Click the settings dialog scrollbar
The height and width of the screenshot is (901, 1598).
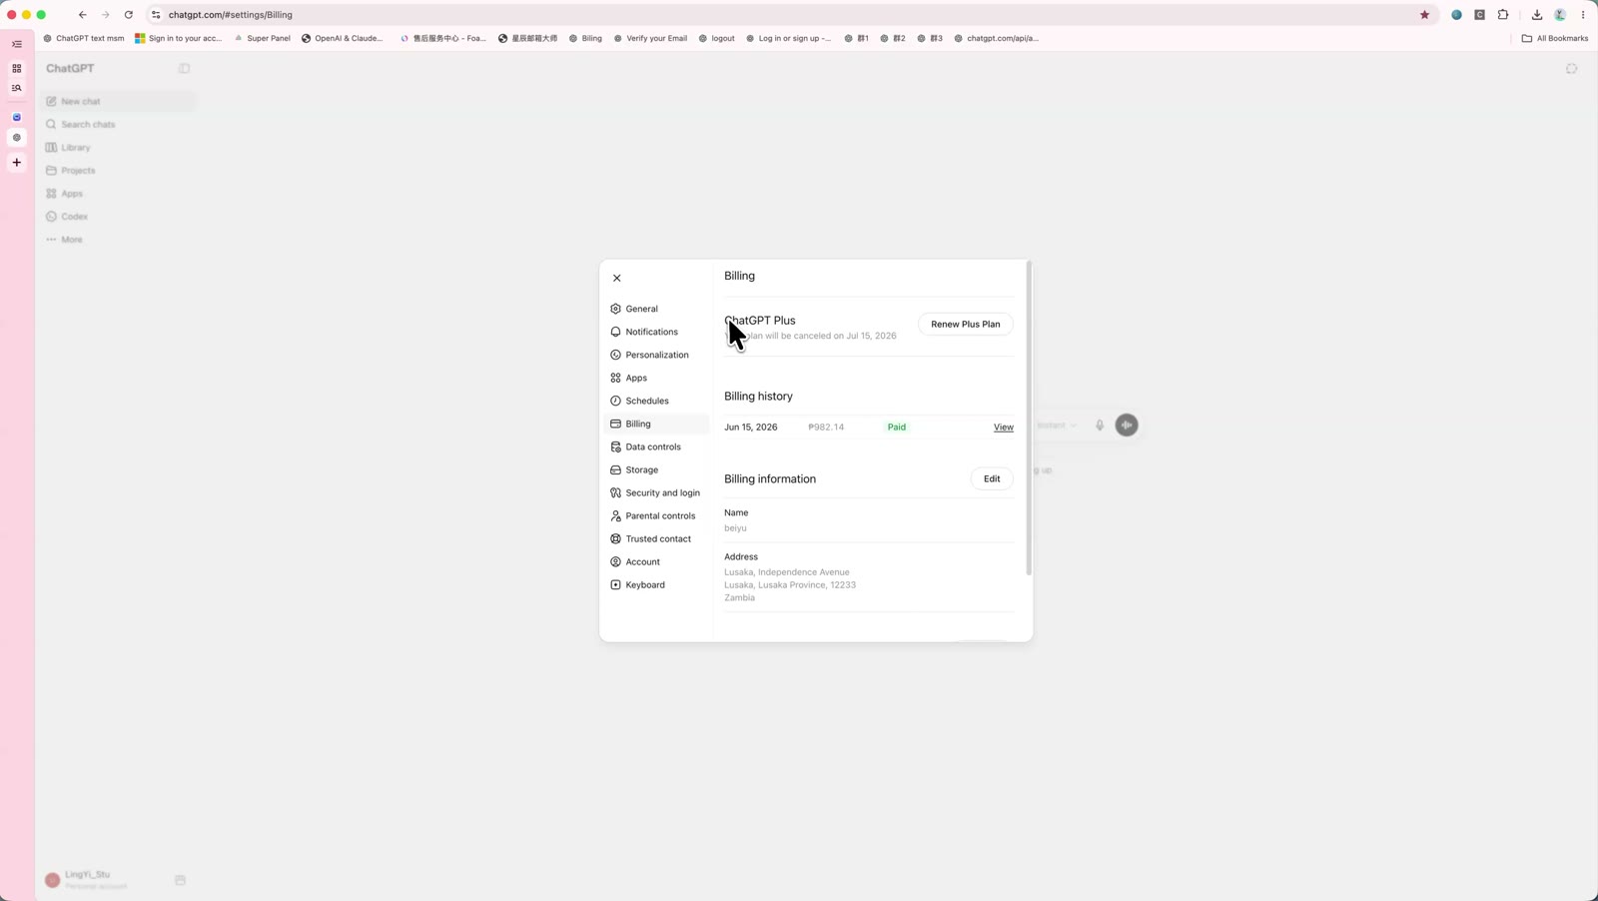tap(1029, 420)
